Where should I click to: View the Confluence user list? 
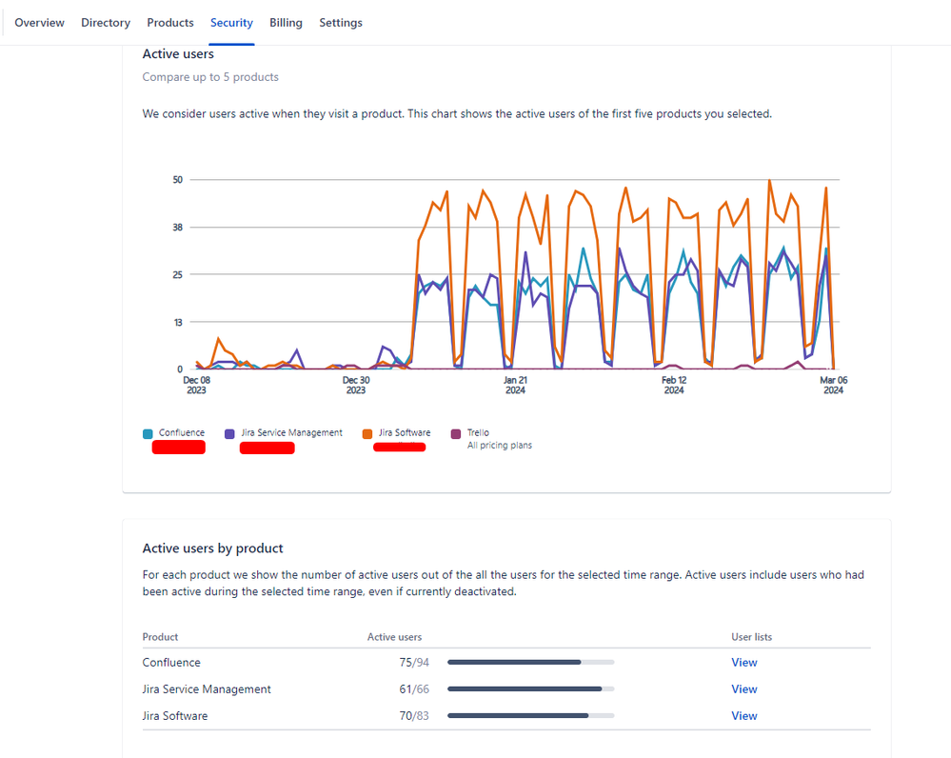click(743, 662)
